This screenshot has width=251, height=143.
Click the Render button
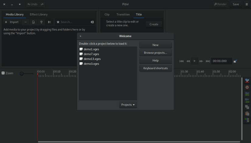(x=220, y=4)
